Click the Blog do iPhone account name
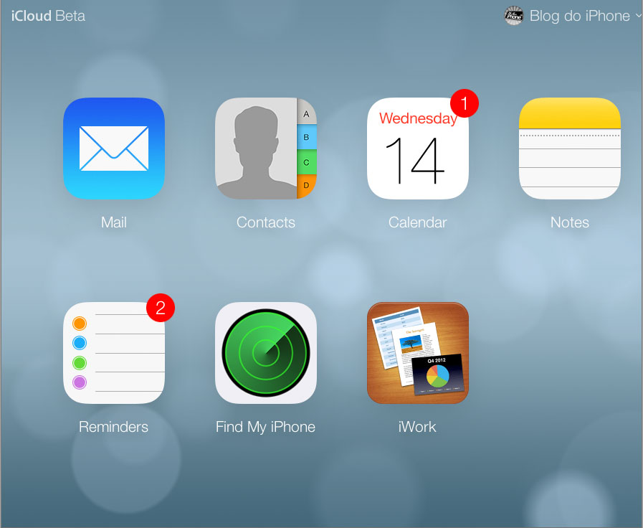The width and height of the screenshot is (643, 528). (579, 16)
